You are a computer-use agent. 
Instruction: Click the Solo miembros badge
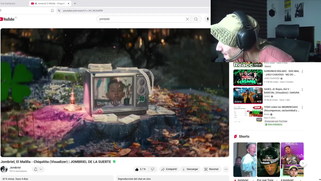[274, 125]
